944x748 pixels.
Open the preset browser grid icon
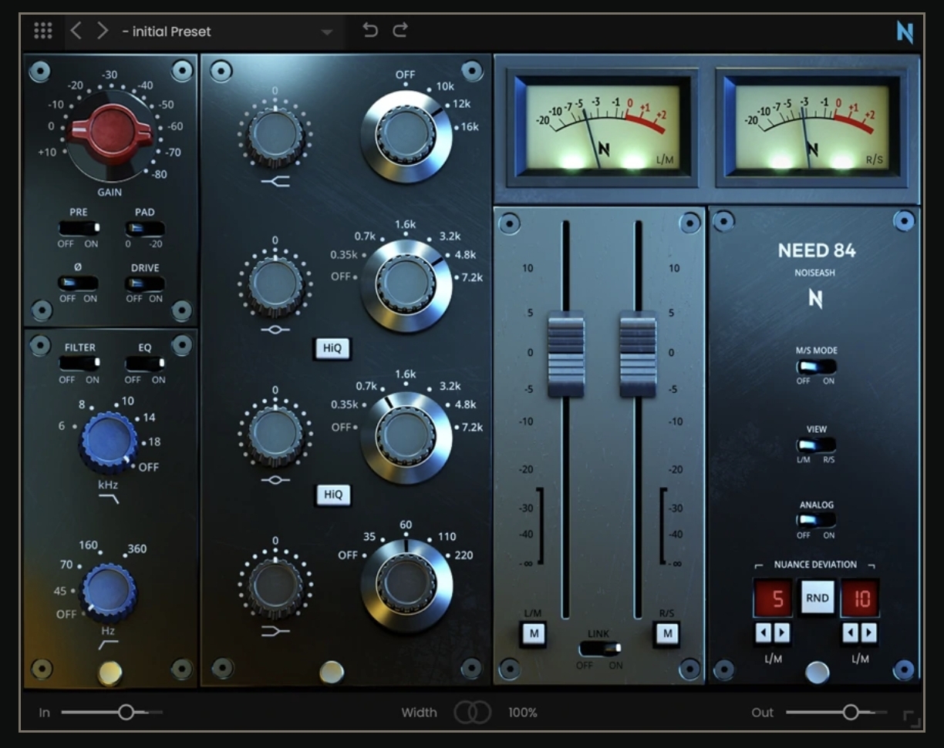[x=43, y=31]
